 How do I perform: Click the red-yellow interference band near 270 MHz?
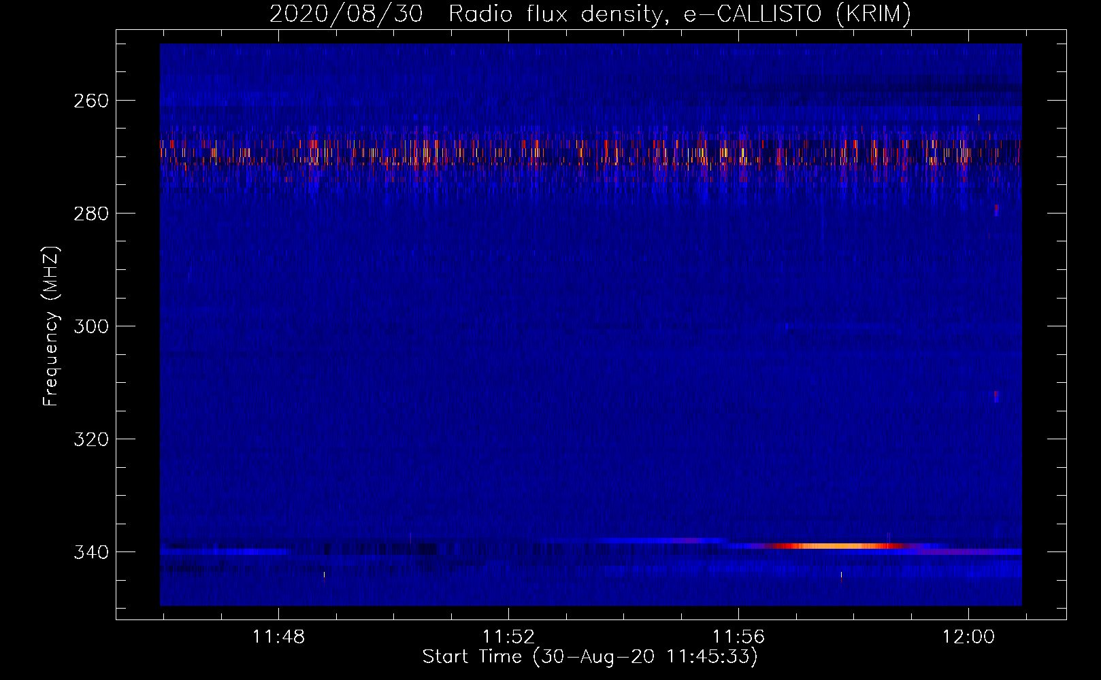(591, 152)
